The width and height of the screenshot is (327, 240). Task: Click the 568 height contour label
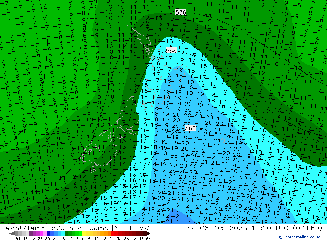coord(171,51)
